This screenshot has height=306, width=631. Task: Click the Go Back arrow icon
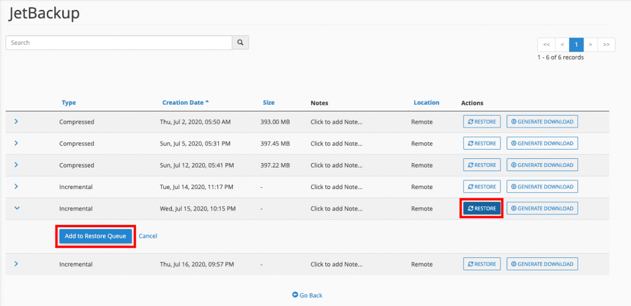pyautogui.click(x=295, y=295)
